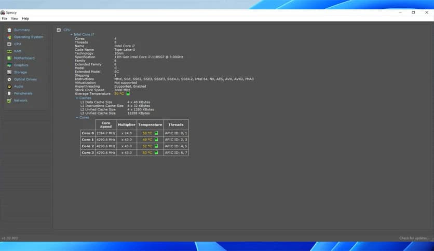The image size is (434, 251).
Task: Close the Speccy window
Action: point(427,12)
